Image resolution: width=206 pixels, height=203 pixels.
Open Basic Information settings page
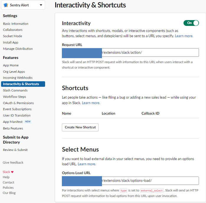click(16, 24)
